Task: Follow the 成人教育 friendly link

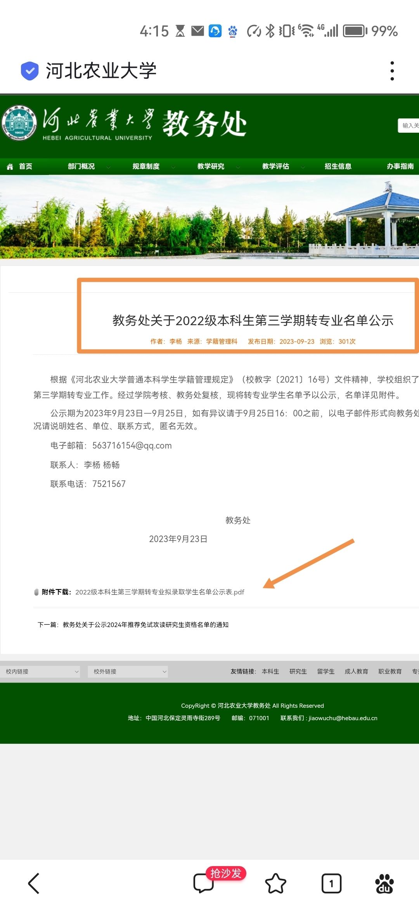Action: click(357, 672)
